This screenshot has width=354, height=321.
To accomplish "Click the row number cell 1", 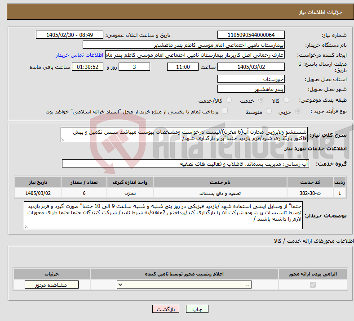I will click(340, 193).
